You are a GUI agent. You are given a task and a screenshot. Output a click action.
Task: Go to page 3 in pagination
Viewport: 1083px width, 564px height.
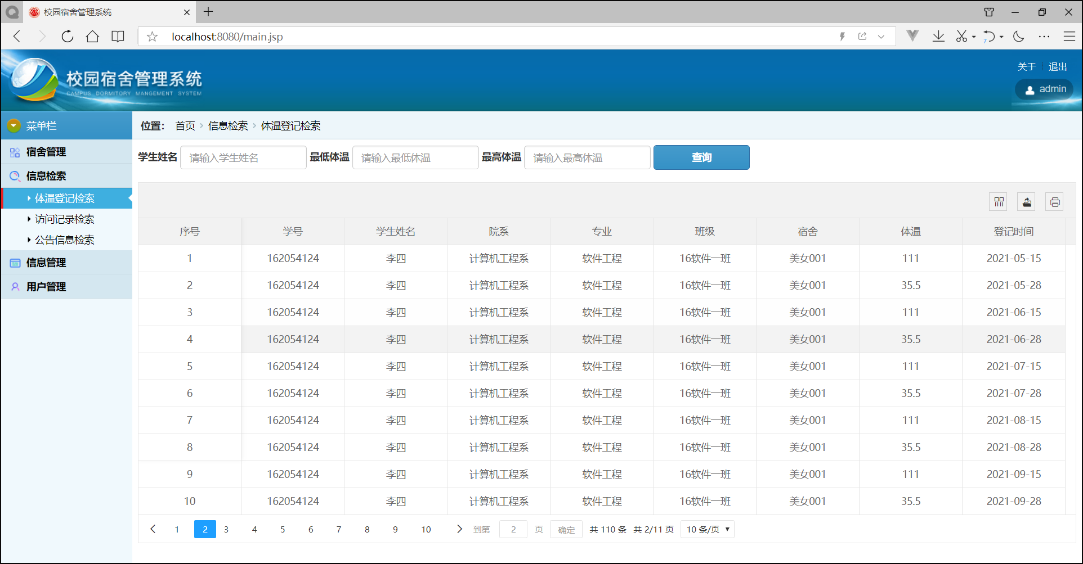[x=226, y=530]
